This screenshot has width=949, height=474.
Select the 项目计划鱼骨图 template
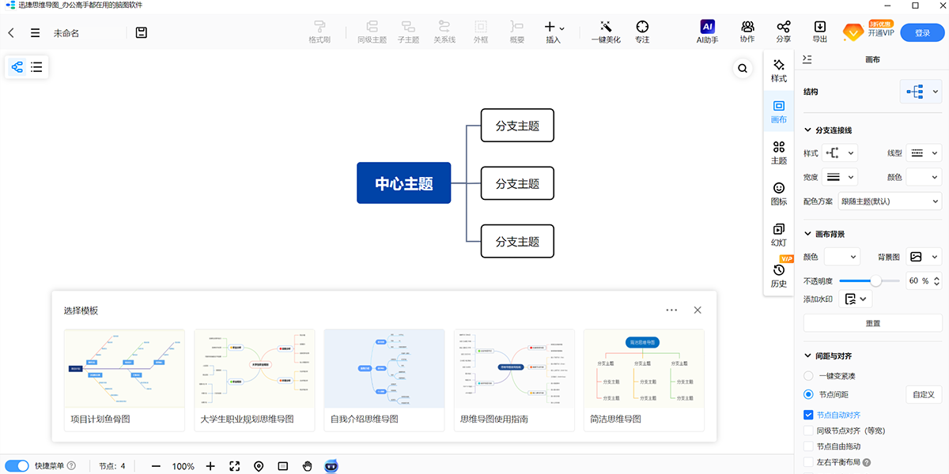click(x=124, y=380)
